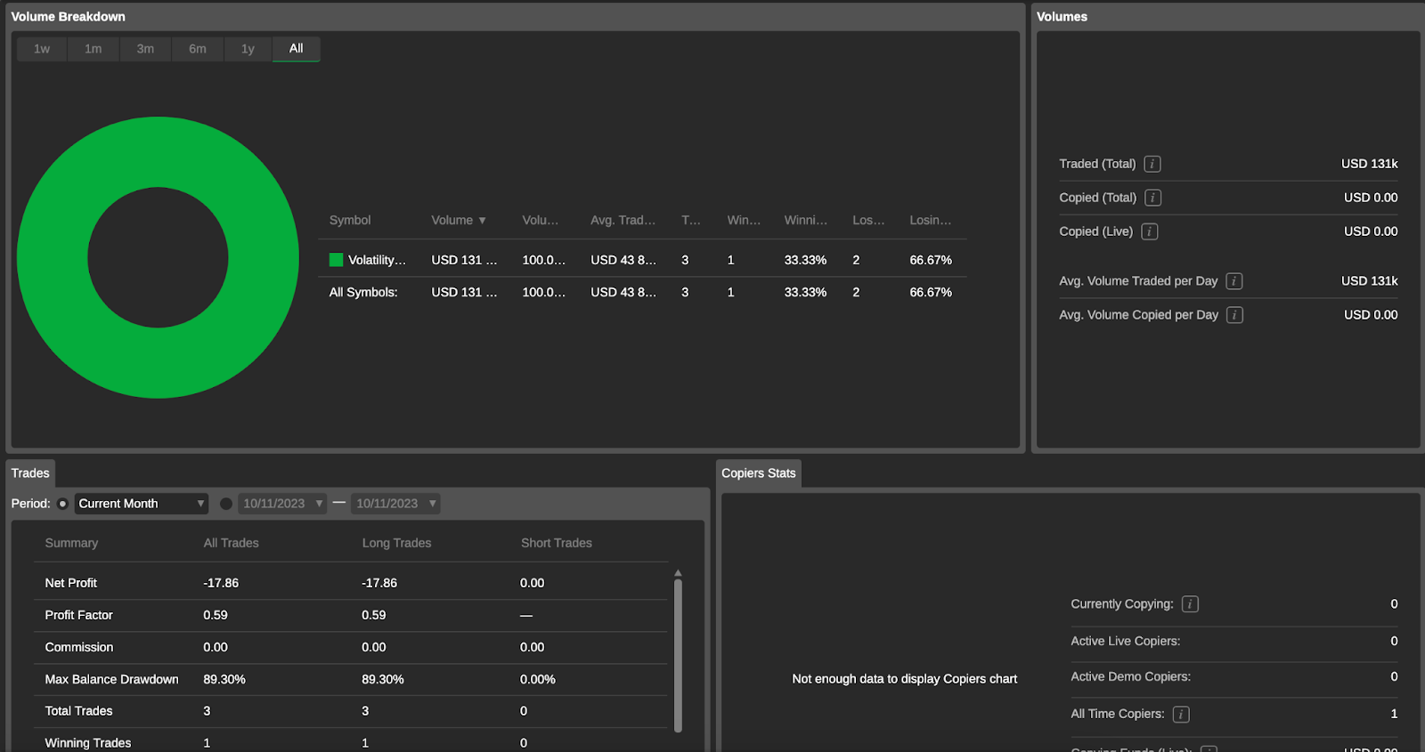
Task: Open info for Avg. Volume Traded per Day
Action: (x=1234, y=281)
